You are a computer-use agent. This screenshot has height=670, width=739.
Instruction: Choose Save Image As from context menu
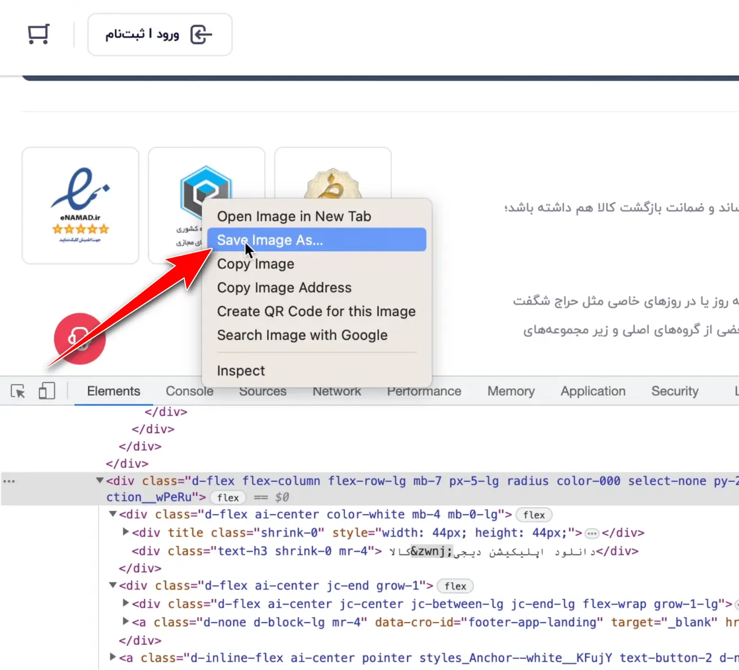coord(316,240)
